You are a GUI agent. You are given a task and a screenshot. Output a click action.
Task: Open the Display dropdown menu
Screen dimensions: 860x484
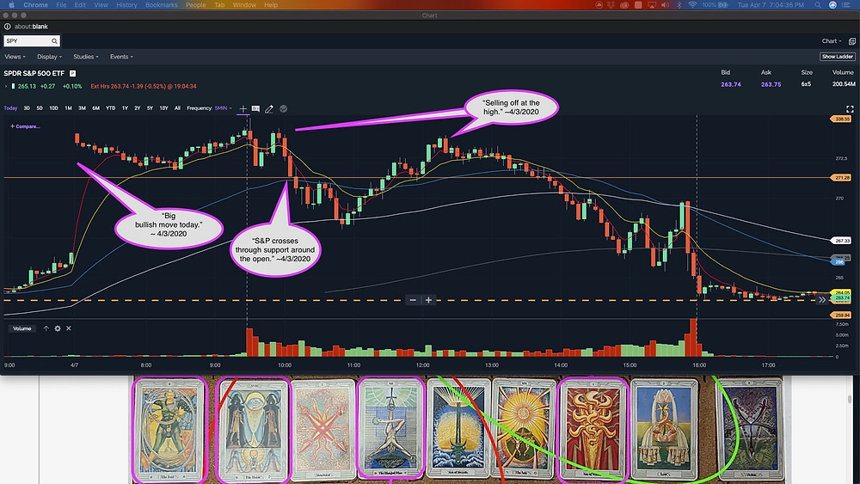(49, 57)
